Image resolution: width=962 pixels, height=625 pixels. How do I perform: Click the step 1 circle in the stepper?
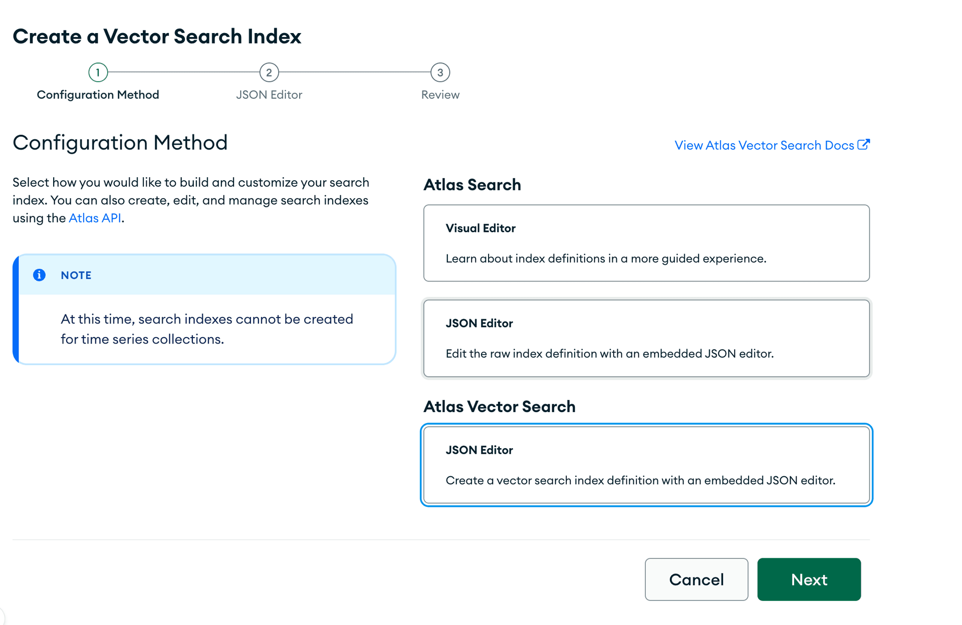click(98, 72)
